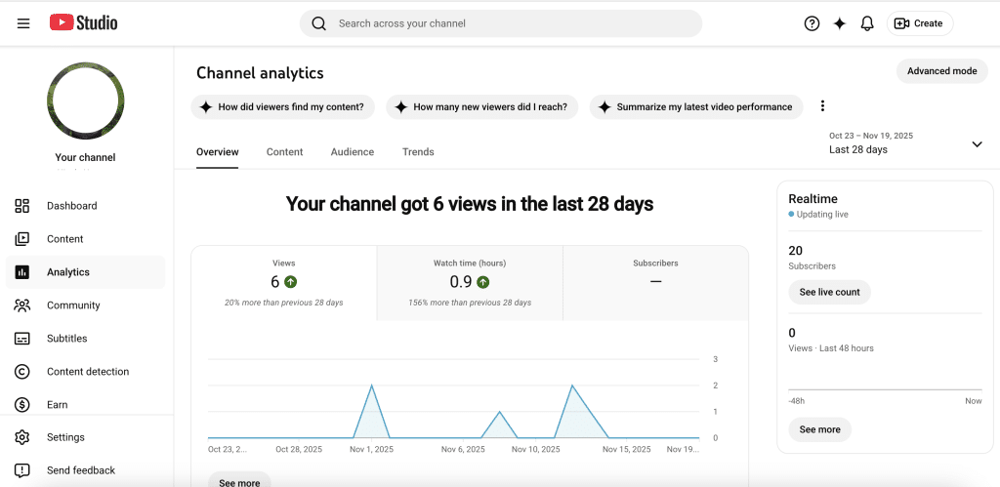Open Earn label in the sidebar
Viewport: 1000px width, 487px height.
(x=58, y=405)
